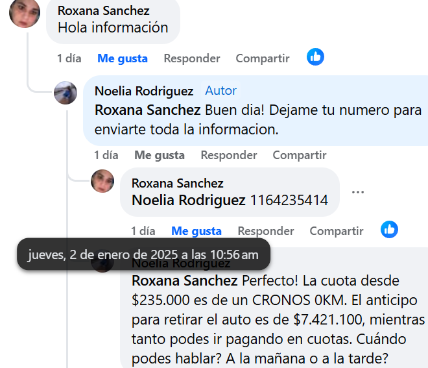Click the Noelia Rodriguez mention before 1164235414

189,200
